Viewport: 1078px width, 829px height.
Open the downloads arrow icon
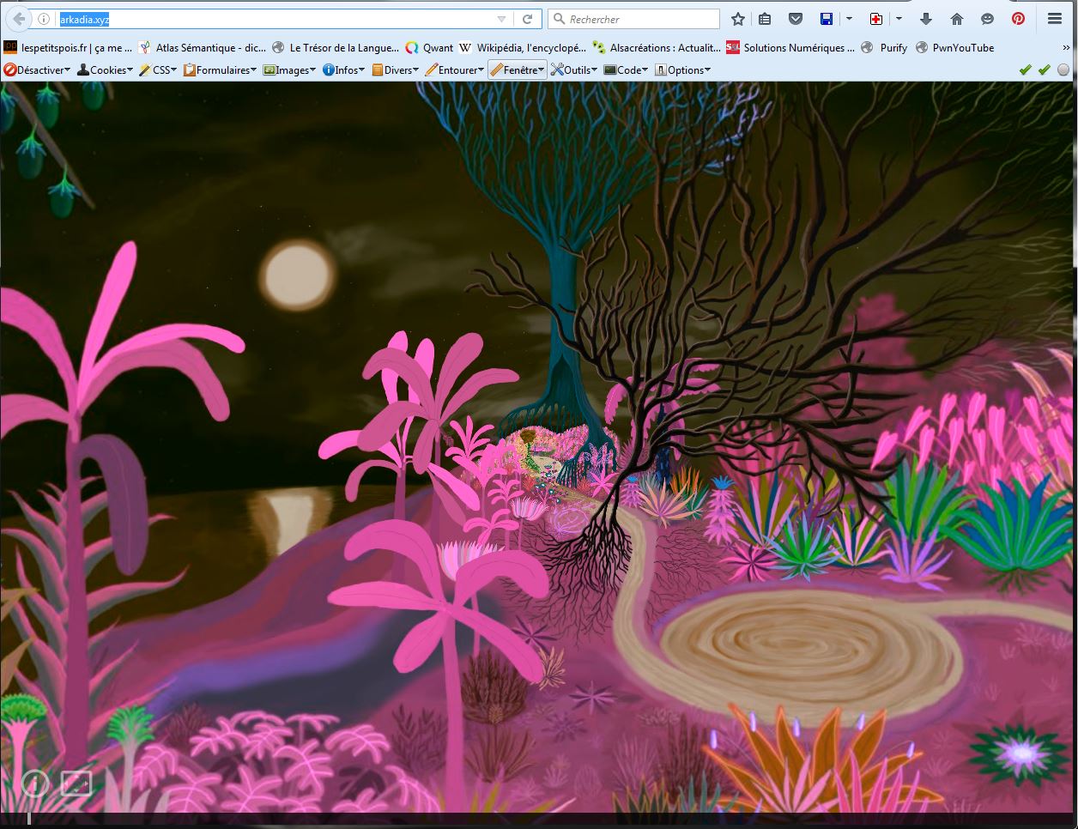click(926, 19)
